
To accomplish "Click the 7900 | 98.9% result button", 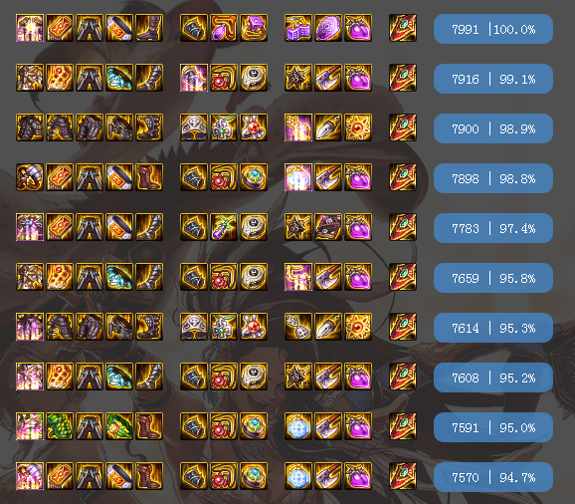I will point(493,128).
